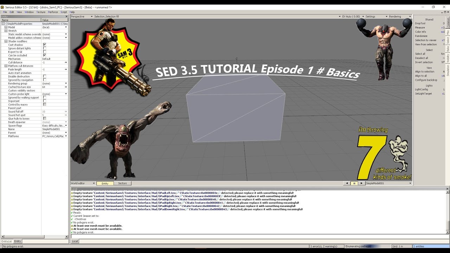This screenshot has height=253, width=450.
Task: Enable the Disable destruction checkbox
Action: pyautogui.click(x=45, y=76)
